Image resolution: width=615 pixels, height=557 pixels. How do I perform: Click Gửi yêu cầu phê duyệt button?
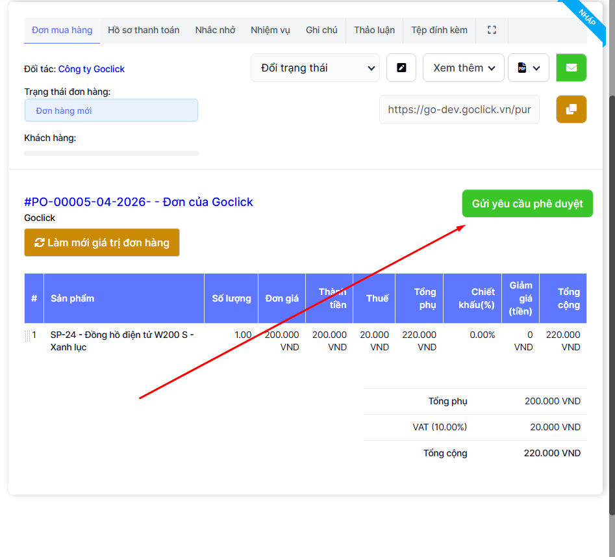click(x=527, y=203)
